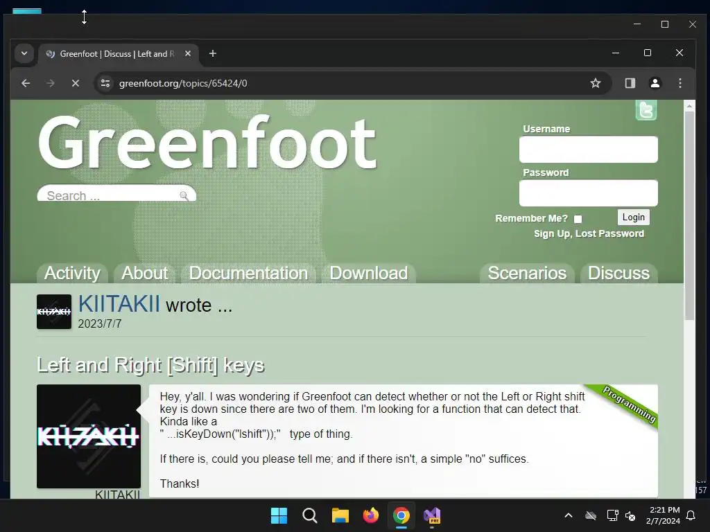The height and width of the screenshot is (532, 710).
Task: Open the Activity navigation tab
Action: [x=72, y=273]
